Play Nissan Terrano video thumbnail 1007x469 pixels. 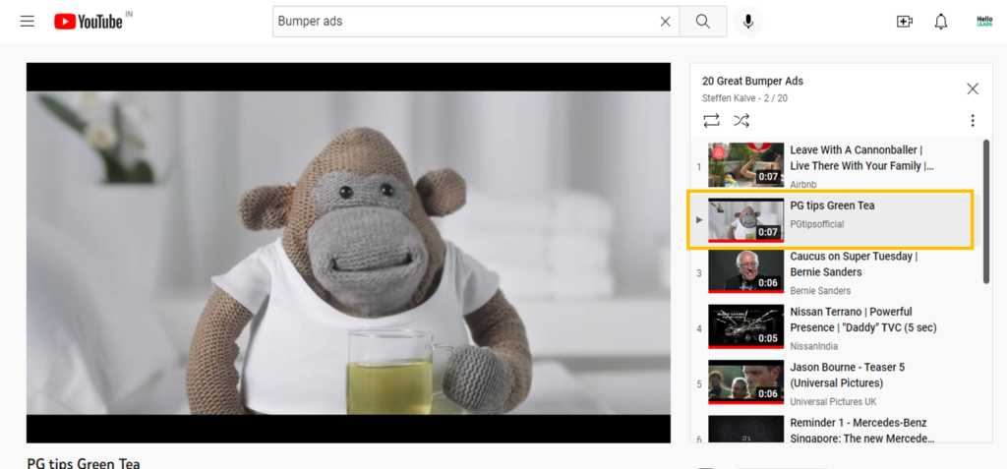tap(745, 326)
